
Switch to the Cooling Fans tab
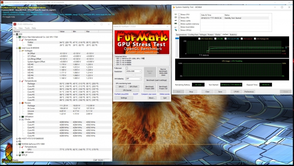pos(193,35)
